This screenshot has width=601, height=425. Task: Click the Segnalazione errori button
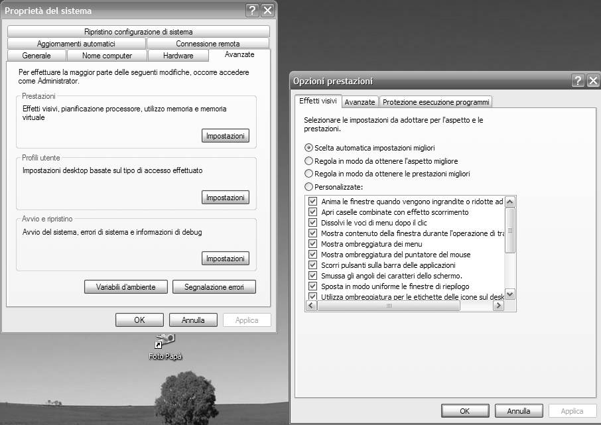pyautogui.click(x=214, y=287)
